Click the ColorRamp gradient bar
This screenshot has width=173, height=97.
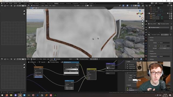click(71, 69)
